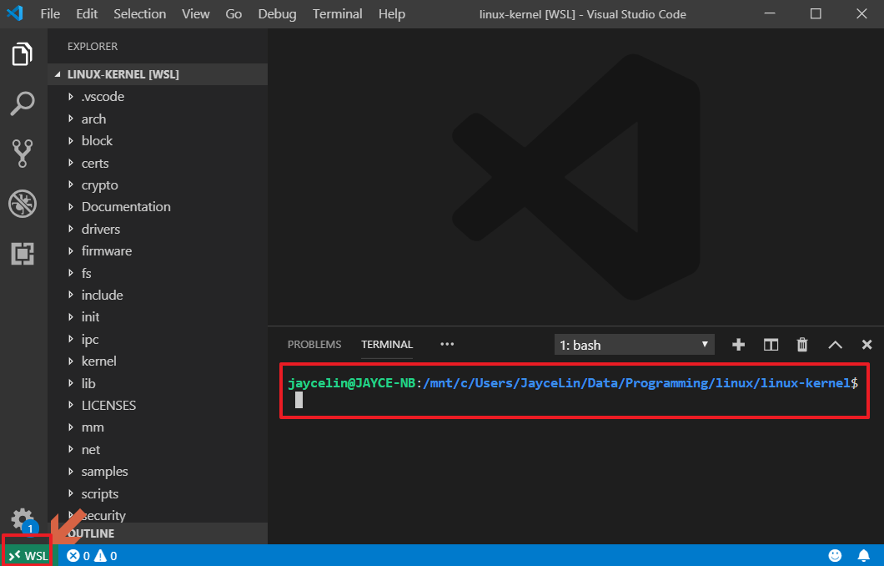Focus the terminal at the bash prompt
The width and height of the screenshot is (884, 566).
pos(299,400)
